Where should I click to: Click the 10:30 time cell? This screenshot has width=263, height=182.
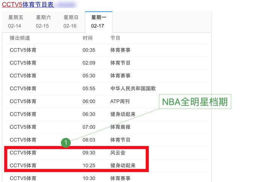(x=89, y=178)
